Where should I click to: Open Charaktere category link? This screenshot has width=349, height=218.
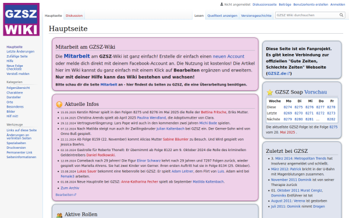[15, 93]
